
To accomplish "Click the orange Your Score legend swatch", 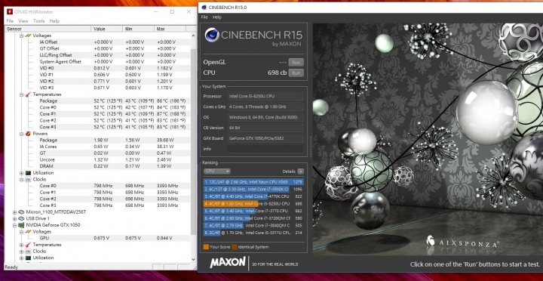I will coord(206,247).
